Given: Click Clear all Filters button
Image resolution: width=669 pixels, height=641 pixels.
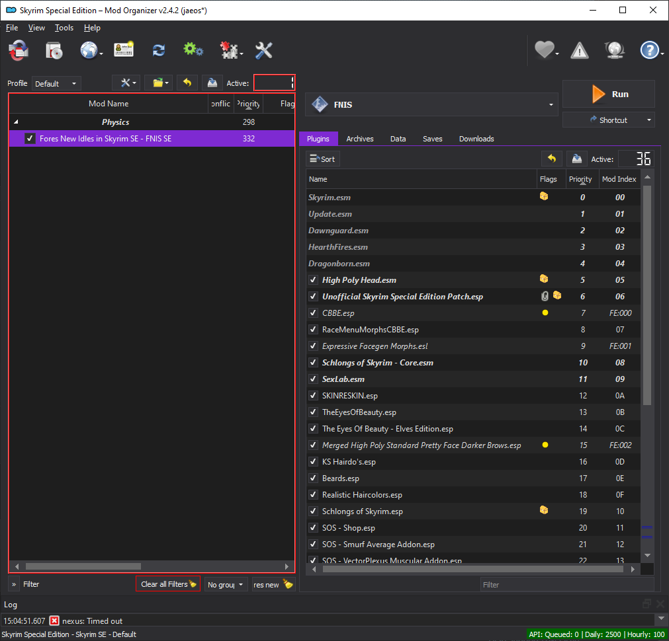Looking at the screenshot, I should (x=168, y=584).
